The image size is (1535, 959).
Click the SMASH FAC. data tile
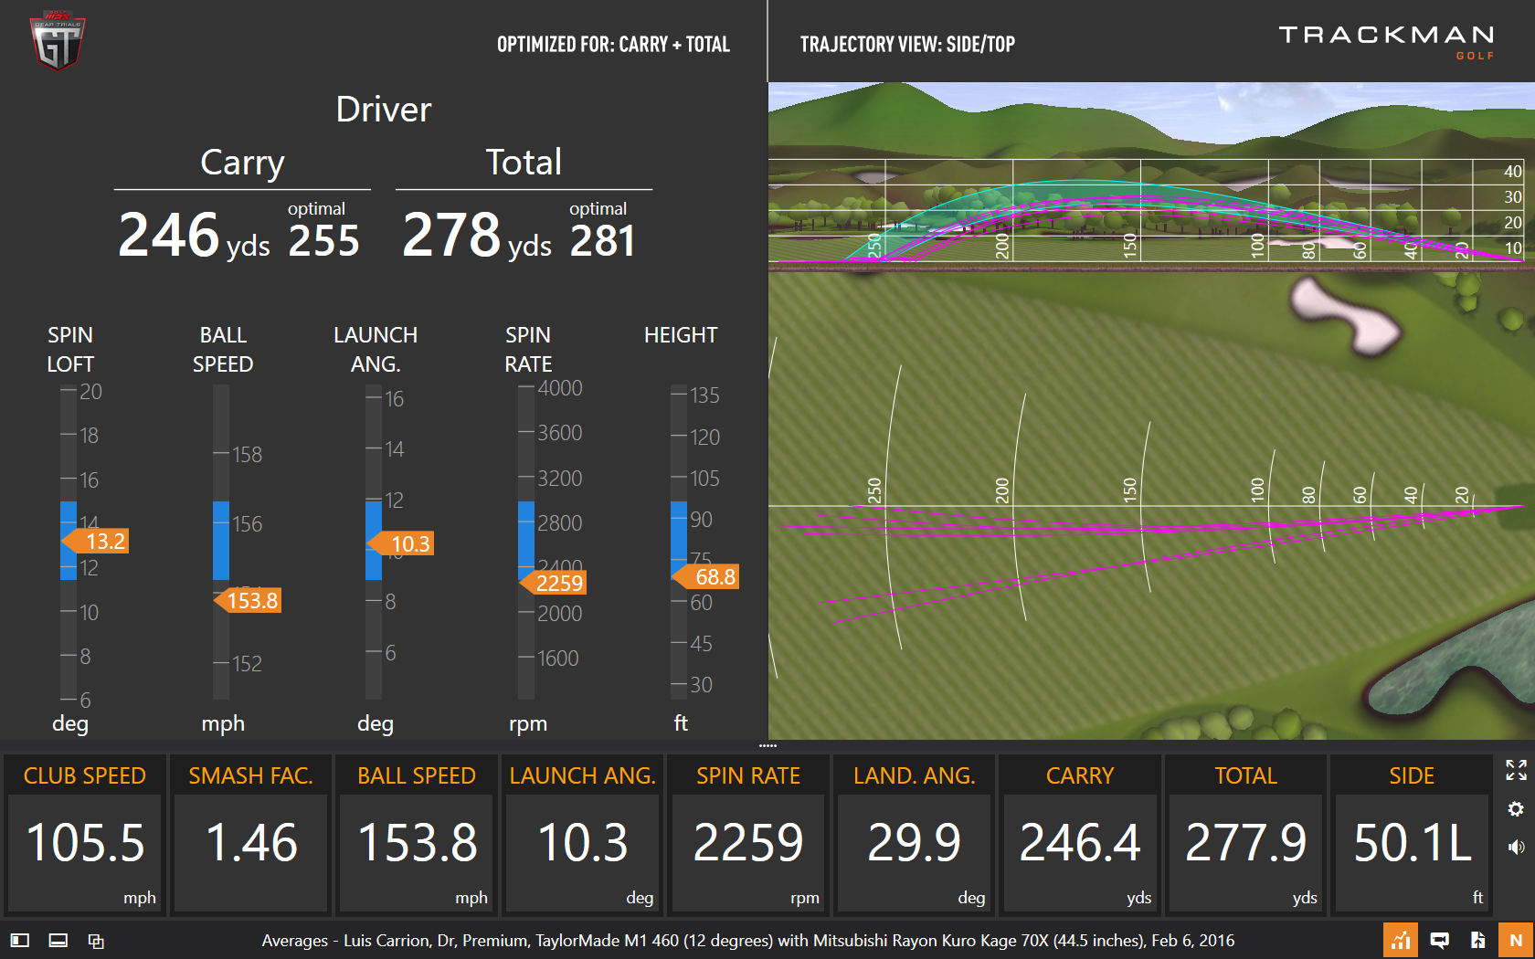click(251, 834)
